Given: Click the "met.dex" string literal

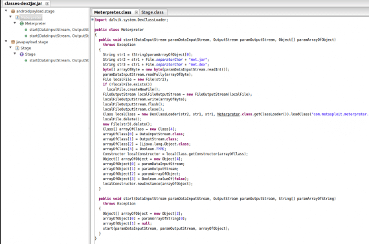Looking at the screenshot, I should pyautogui.click(x=199, y=65).
